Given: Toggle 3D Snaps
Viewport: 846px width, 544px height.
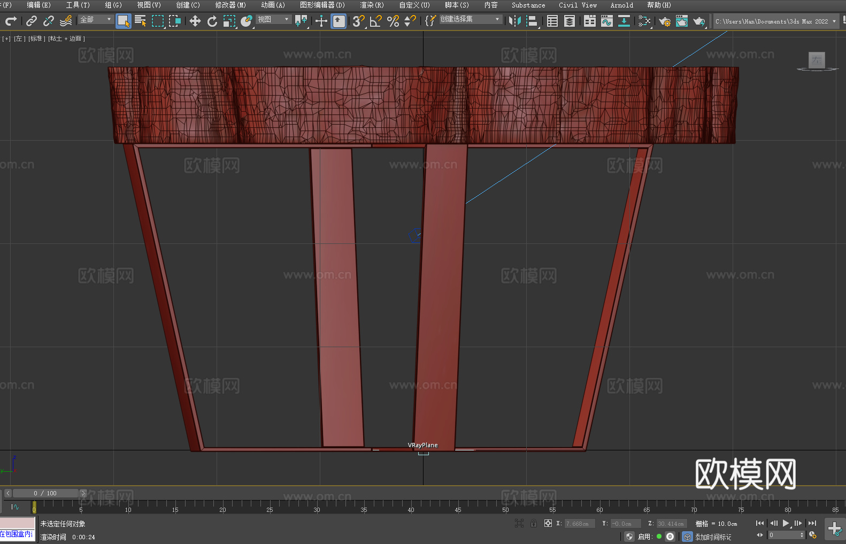Looking at the screenshot, I should pyautogui.click(x=359, y=21).
